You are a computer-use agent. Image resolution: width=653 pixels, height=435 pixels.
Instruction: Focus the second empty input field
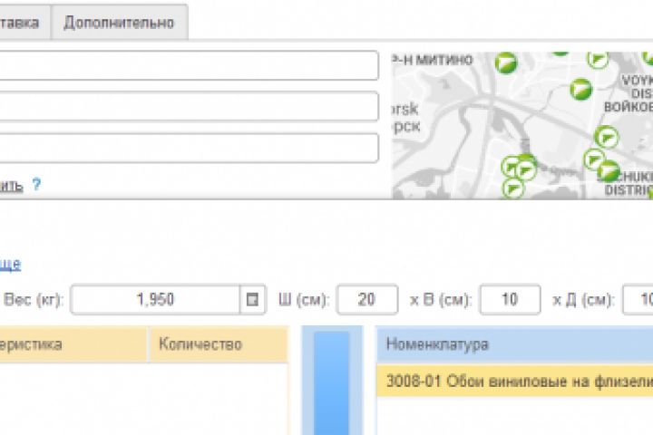pyautogui.click(x=189, y=107)
